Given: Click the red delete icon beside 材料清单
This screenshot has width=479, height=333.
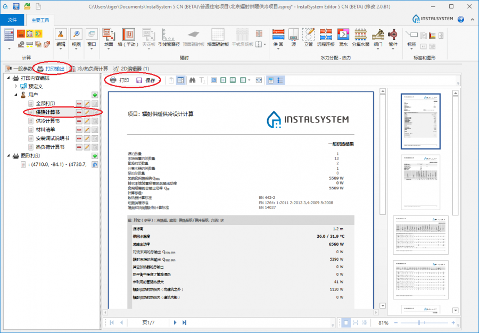Looking at the screenshot, I should point(79,129).
